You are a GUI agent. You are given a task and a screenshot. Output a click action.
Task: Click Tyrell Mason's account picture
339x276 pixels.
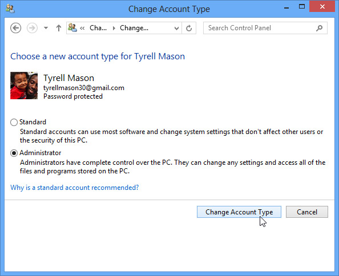pos(24,86)
